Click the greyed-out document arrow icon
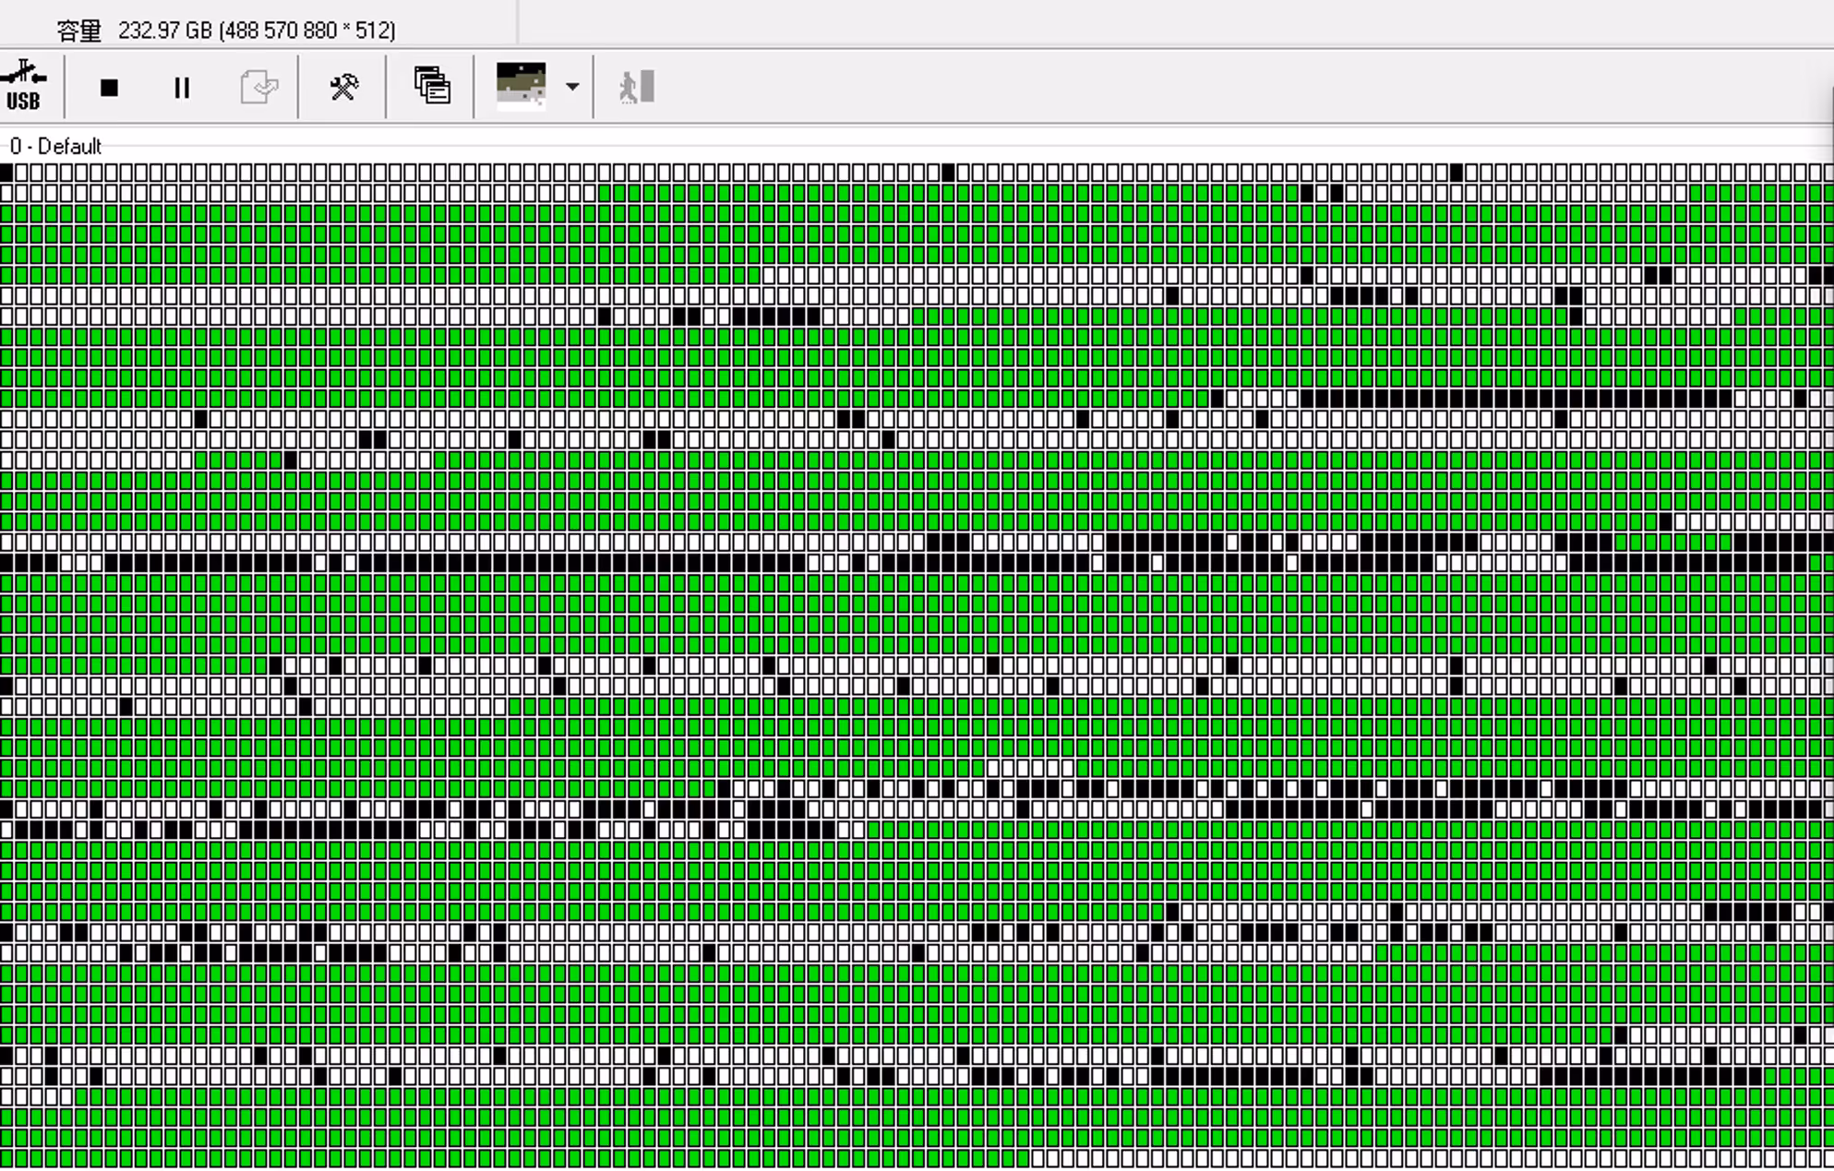This screenshot has width=1834, height=1171. (x=259, y=88)
